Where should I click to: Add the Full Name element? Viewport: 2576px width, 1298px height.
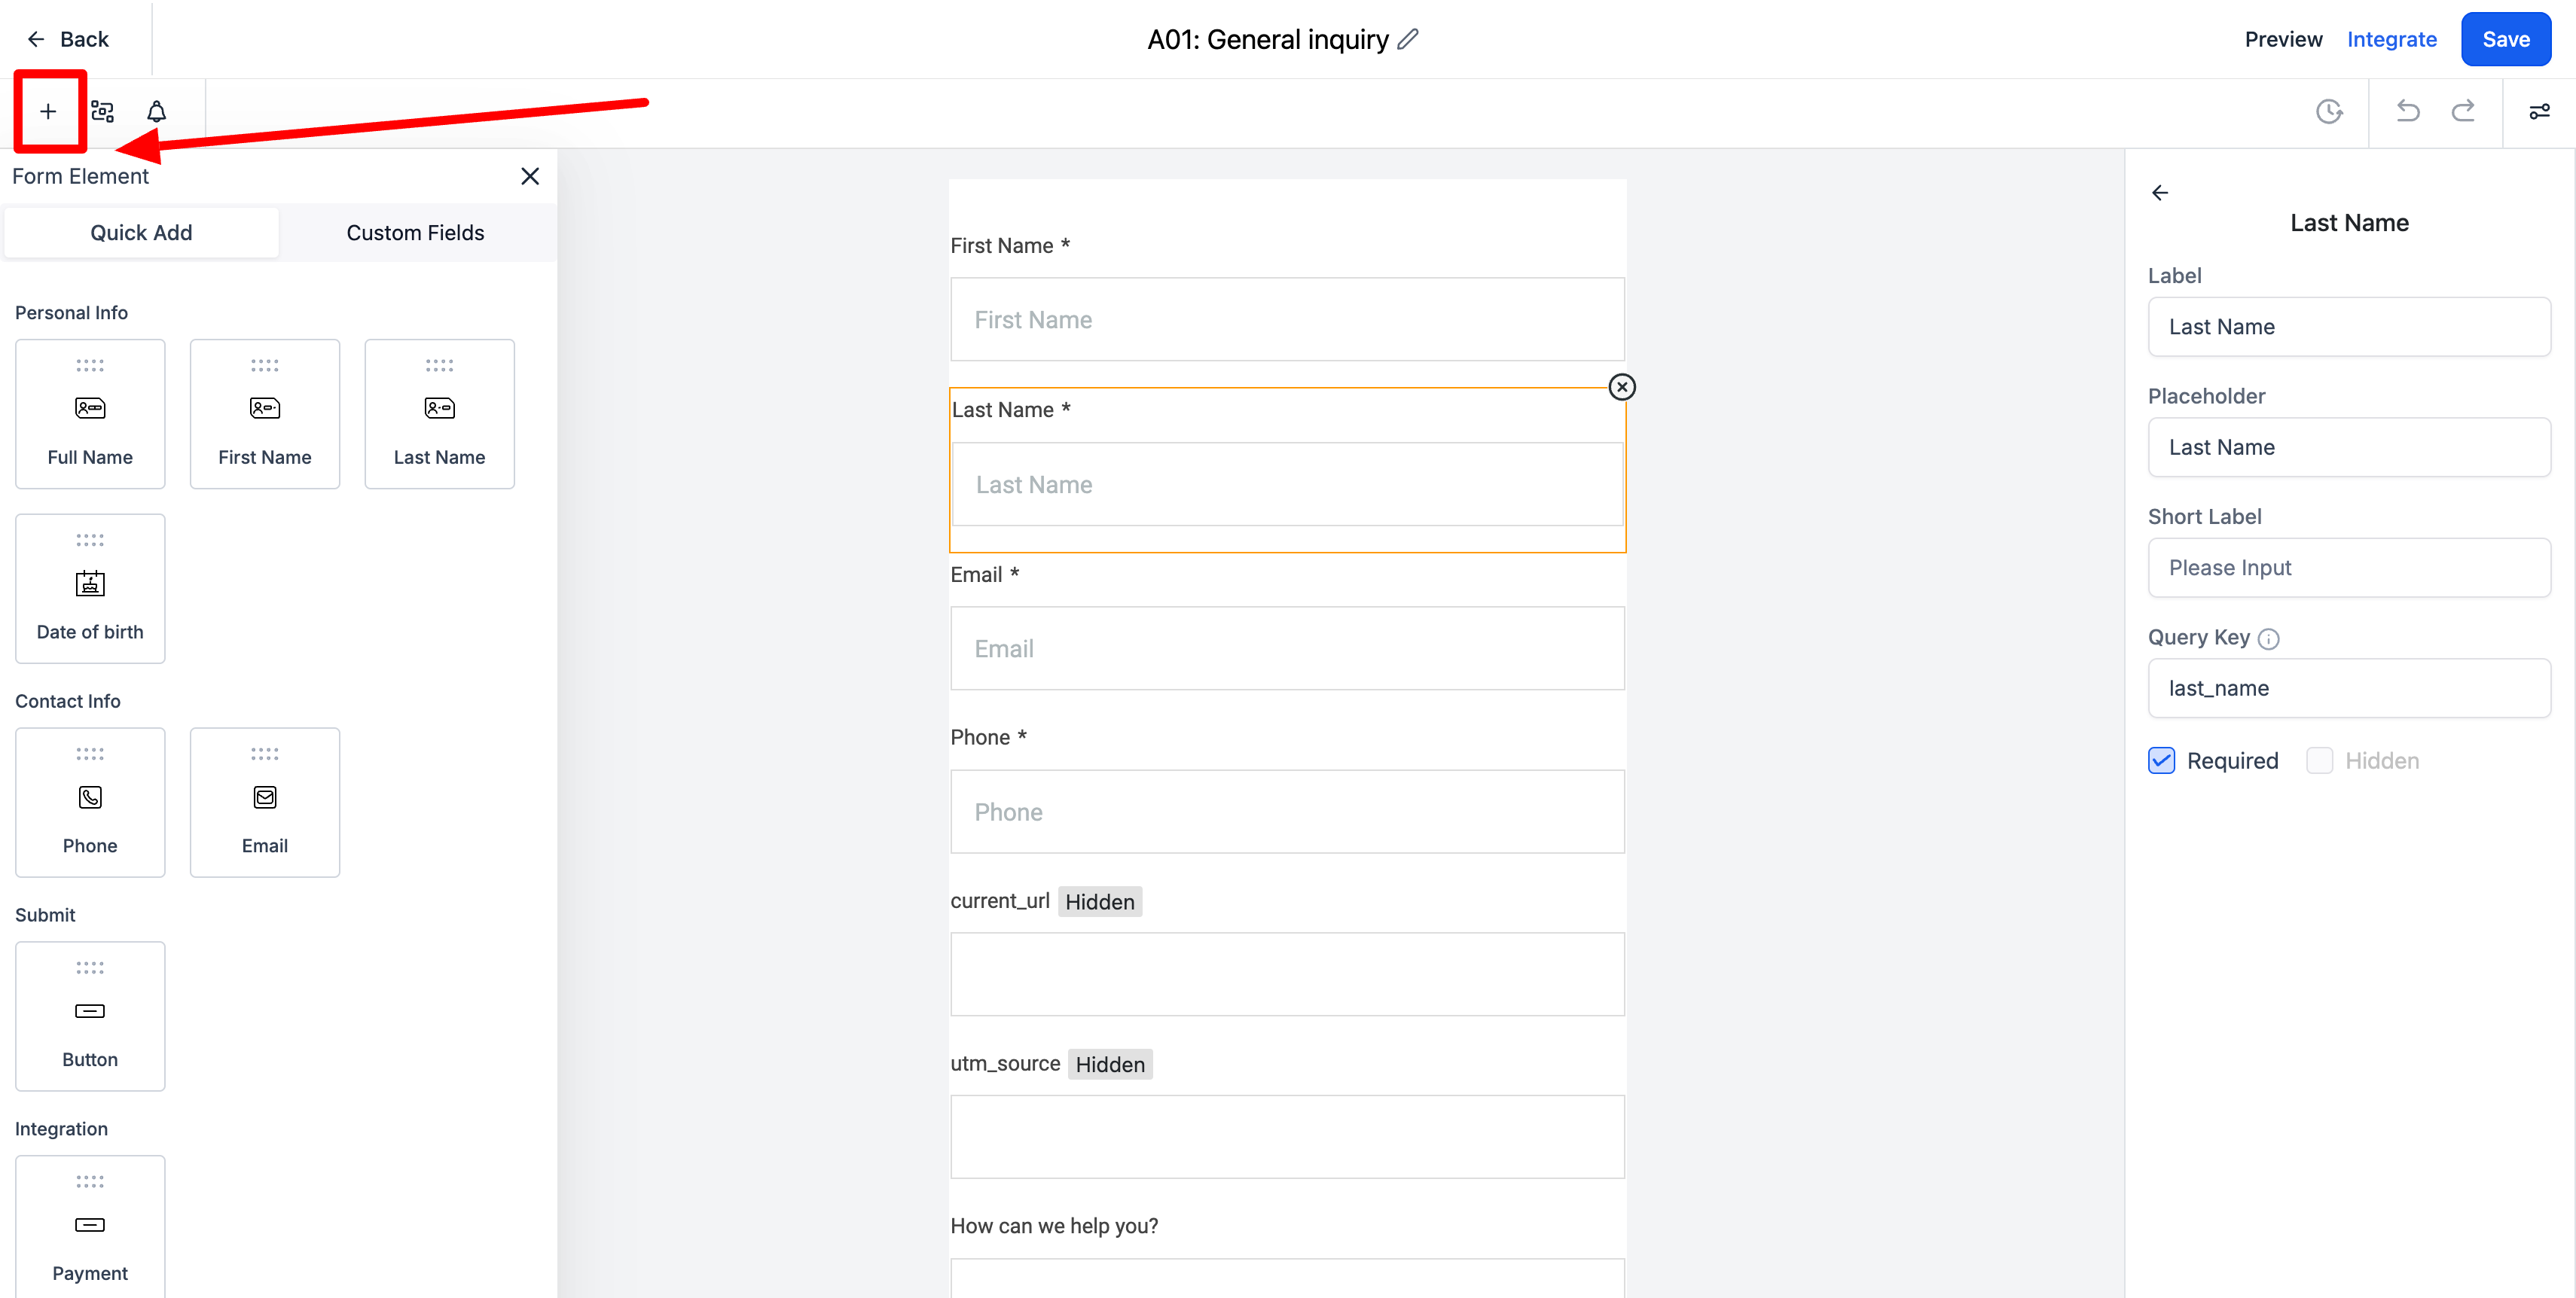pyautogui.click(x=90, y=413)
